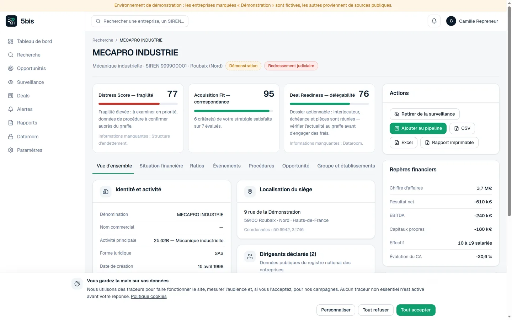This screenshot has height=320, width=512.
Task: Click the user avatar with letter C
Action: (451, 21)
